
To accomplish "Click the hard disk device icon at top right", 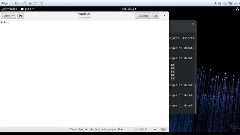I will click(x=219, y=3).
